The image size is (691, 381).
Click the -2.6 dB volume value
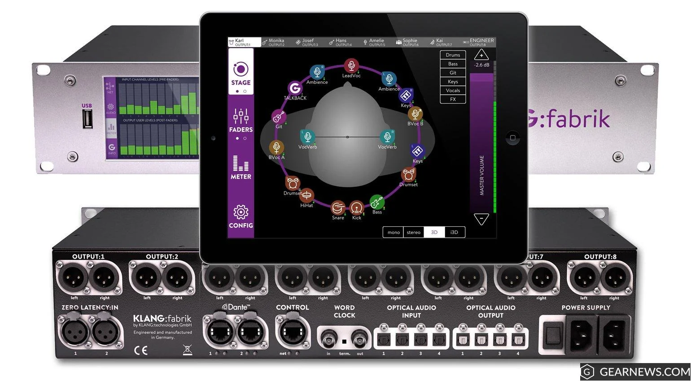(481, 65)
